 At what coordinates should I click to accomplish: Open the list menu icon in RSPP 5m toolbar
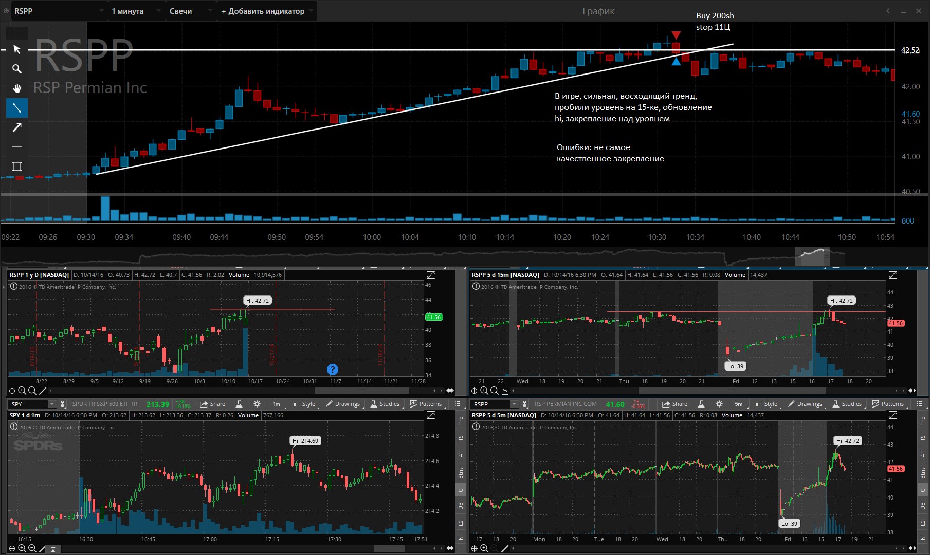pos(920,404)
